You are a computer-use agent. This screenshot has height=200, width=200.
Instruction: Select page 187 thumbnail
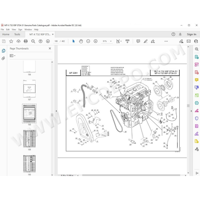point(29,89)
